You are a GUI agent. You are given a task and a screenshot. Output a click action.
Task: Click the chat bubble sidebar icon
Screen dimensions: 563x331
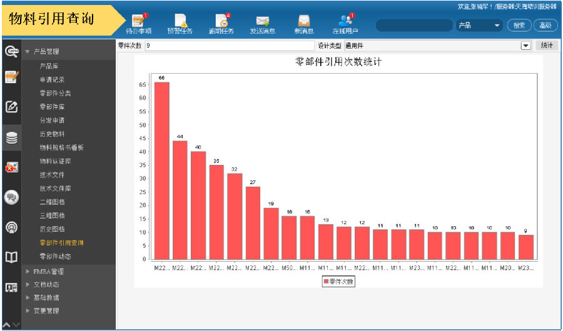click(x=12, y=197)
